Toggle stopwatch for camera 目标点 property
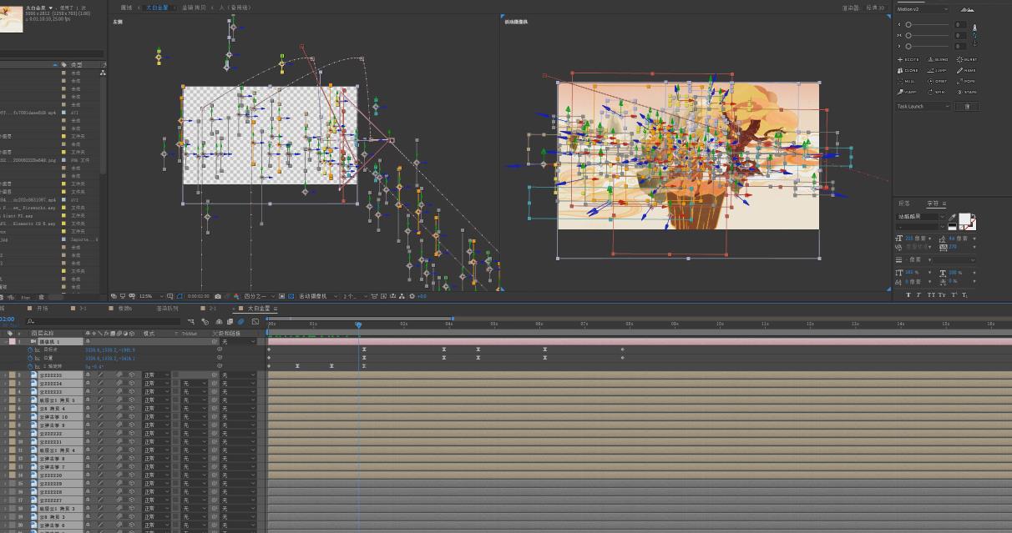 point(29,349)
